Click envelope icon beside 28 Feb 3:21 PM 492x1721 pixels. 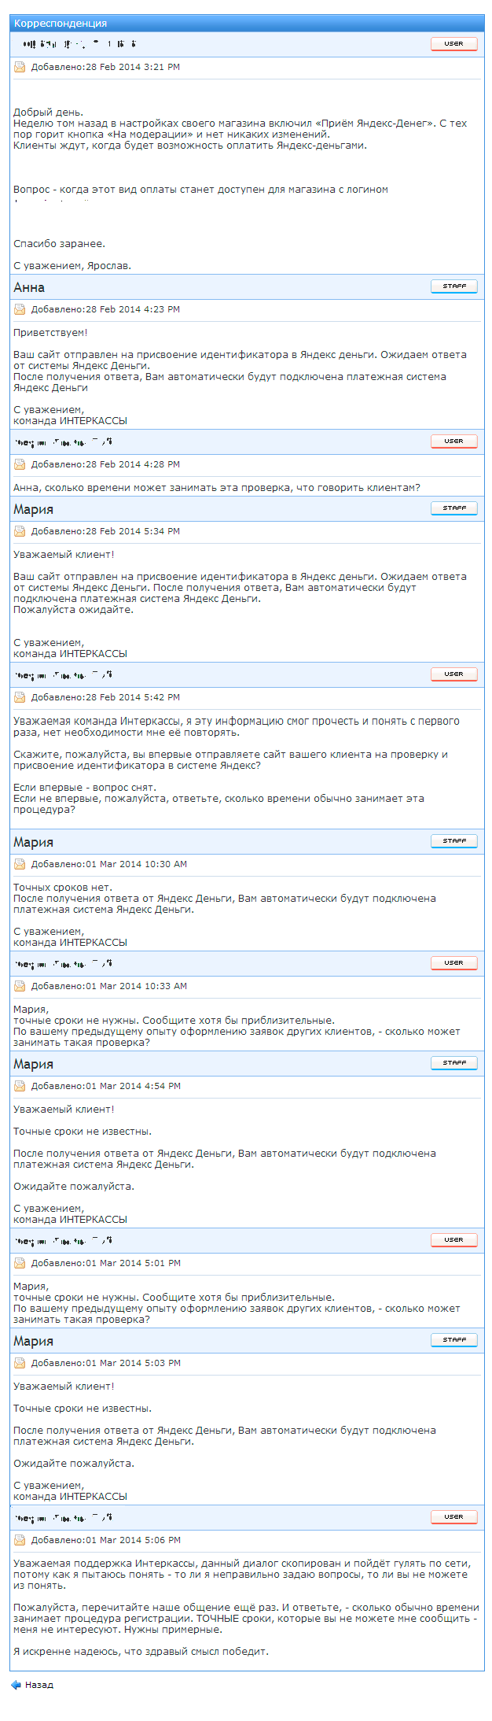20,67
